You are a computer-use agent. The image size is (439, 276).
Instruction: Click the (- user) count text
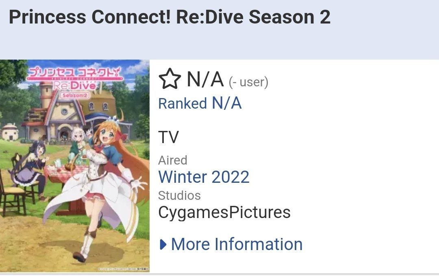[x=248, y=82]
